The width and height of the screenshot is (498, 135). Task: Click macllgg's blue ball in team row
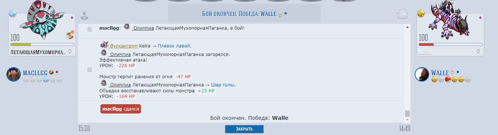coord(46,79)
